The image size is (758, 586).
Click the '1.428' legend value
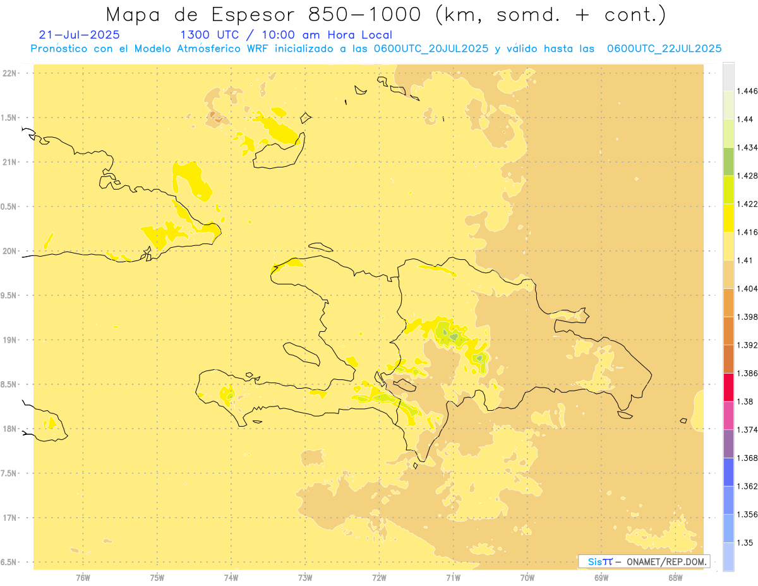tap(747, 176)
